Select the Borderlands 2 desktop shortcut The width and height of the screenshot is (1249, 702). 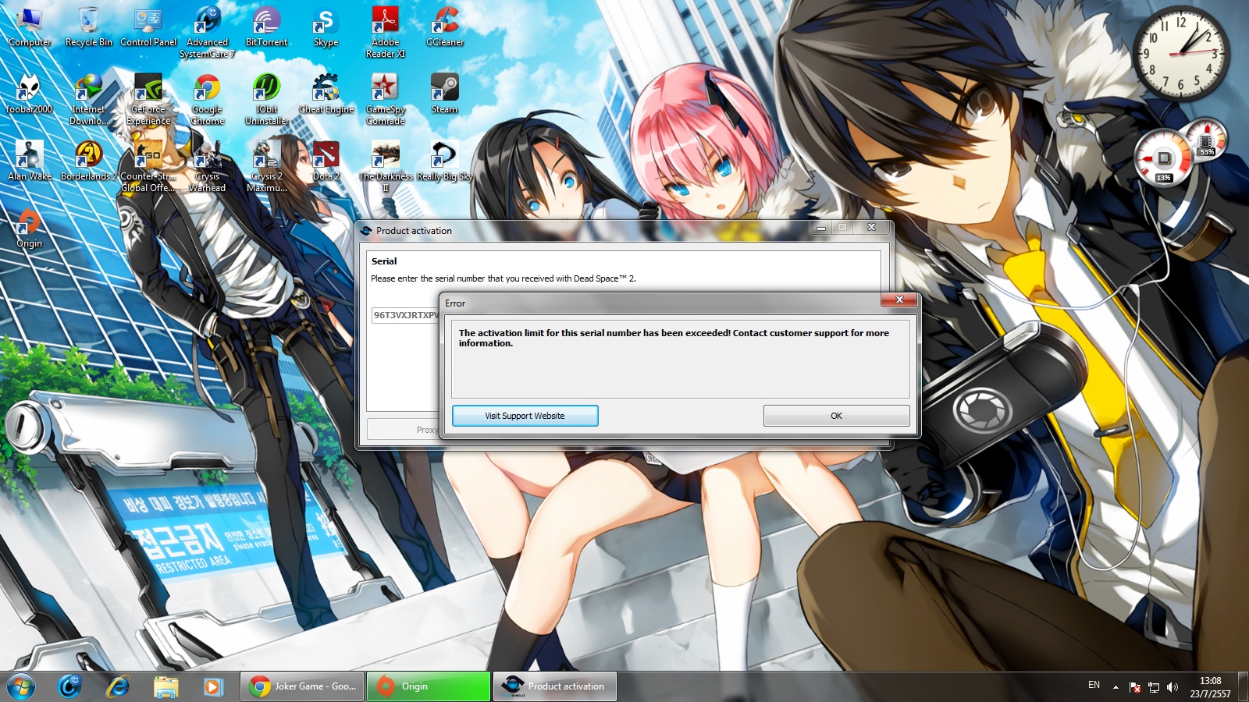(89, 161)
